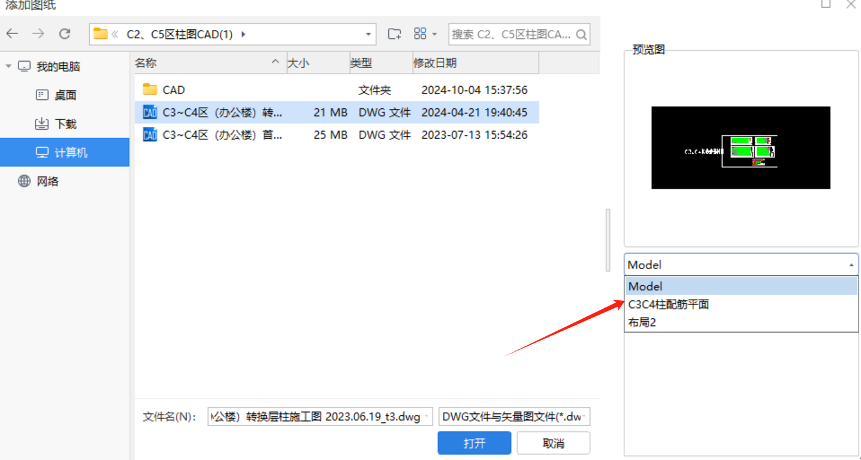Choose C3C4柱配筋平面 in the layout list
This screenshot has width=861, height=460.
741,304
